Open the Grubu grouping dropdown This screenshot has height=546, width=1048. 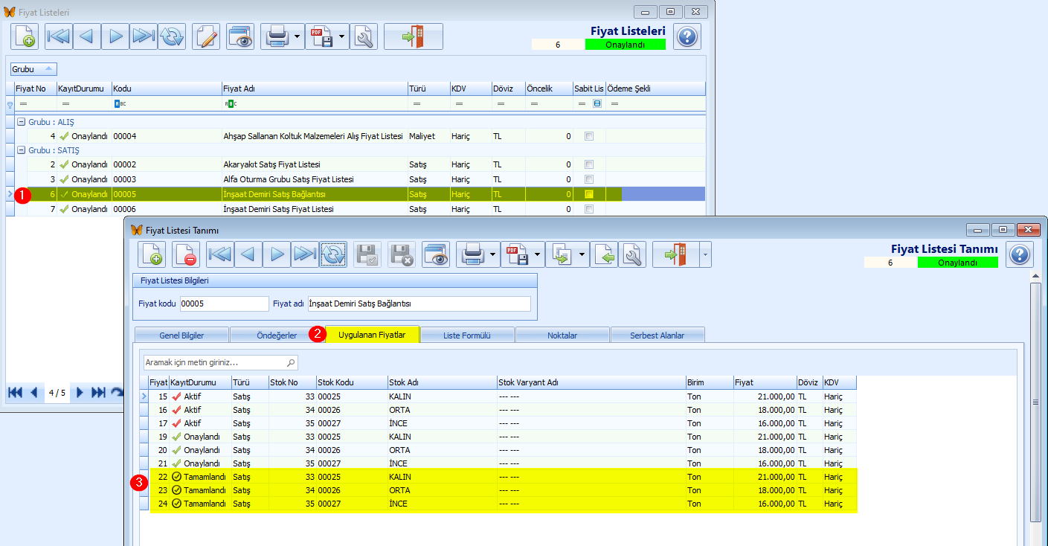coord(33,69)
